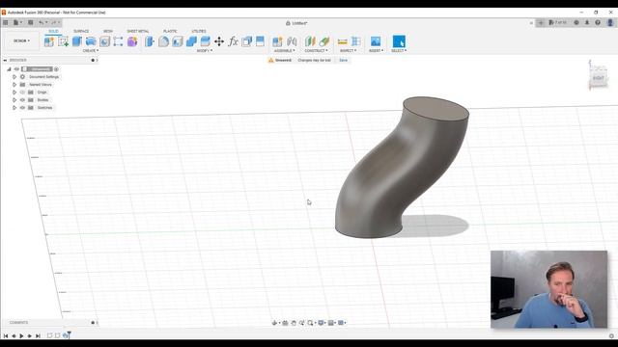Click the Save disk icon

[x=30, y=22]
